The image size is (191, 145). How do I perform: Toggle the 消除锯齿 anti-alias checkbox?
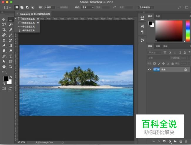[58, 7]
